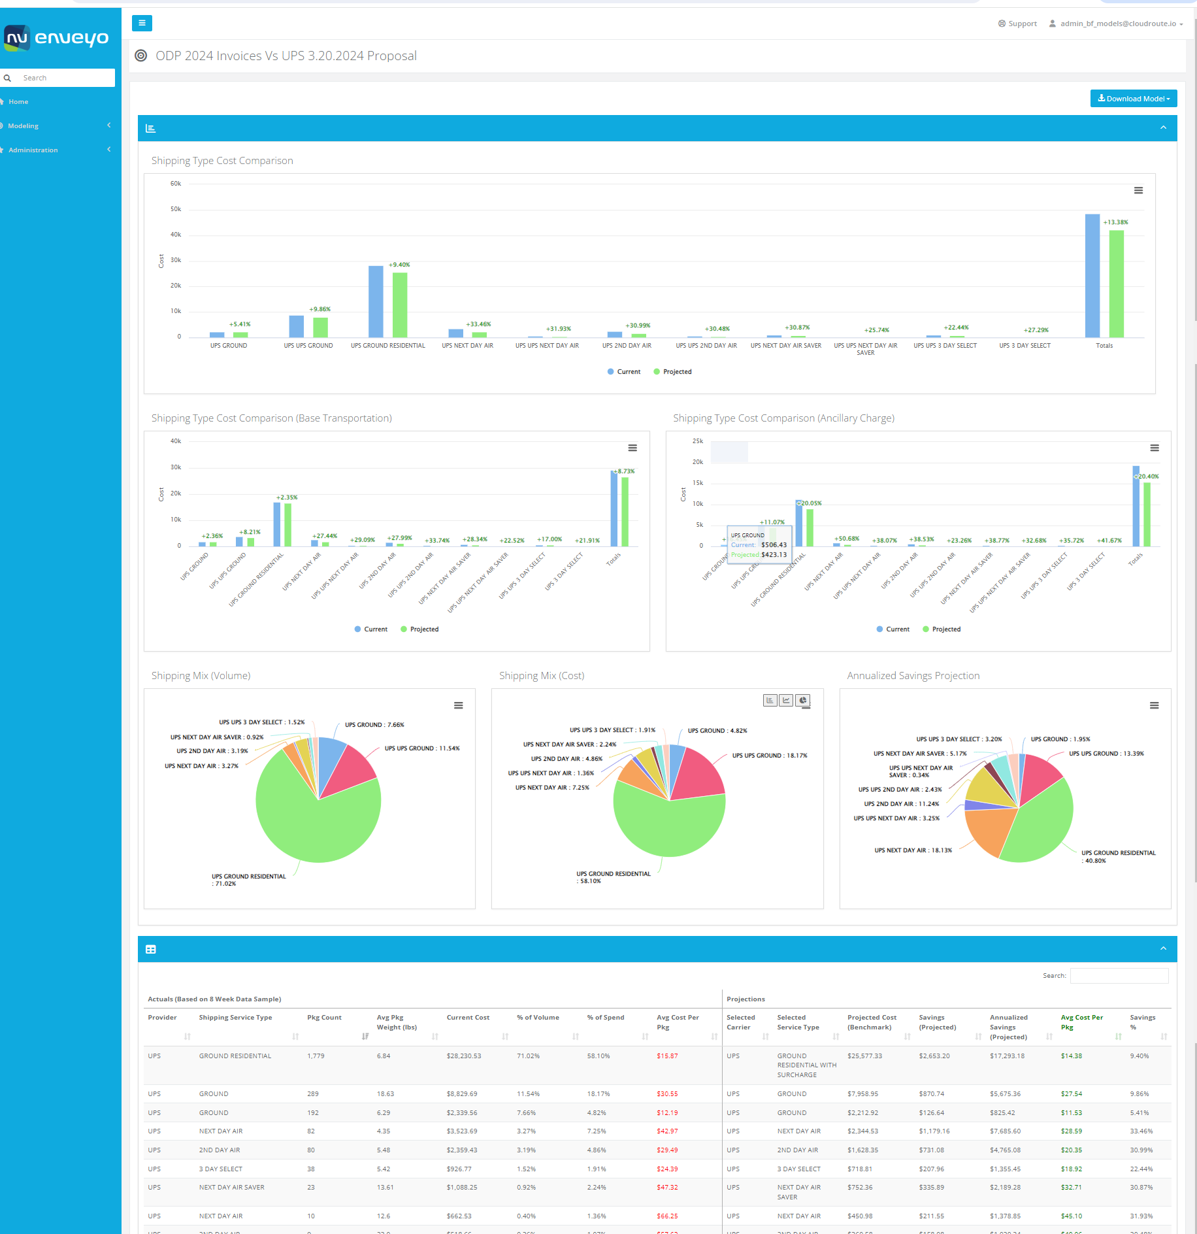Image resolution: width=1197 pixels, height=1234 pixels.
Task: Switch Shipping Mix (Cost) to bar chart view
Action: (770, 700)
